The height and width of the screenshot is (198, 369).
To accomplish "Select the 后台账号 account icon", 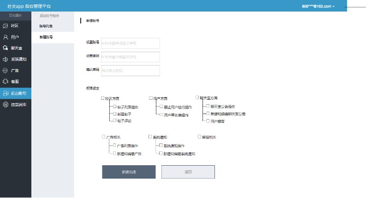I will pos(6,93).
